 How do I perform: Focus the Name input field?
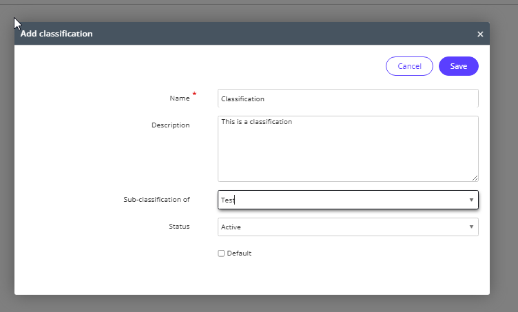pos(348,98)
